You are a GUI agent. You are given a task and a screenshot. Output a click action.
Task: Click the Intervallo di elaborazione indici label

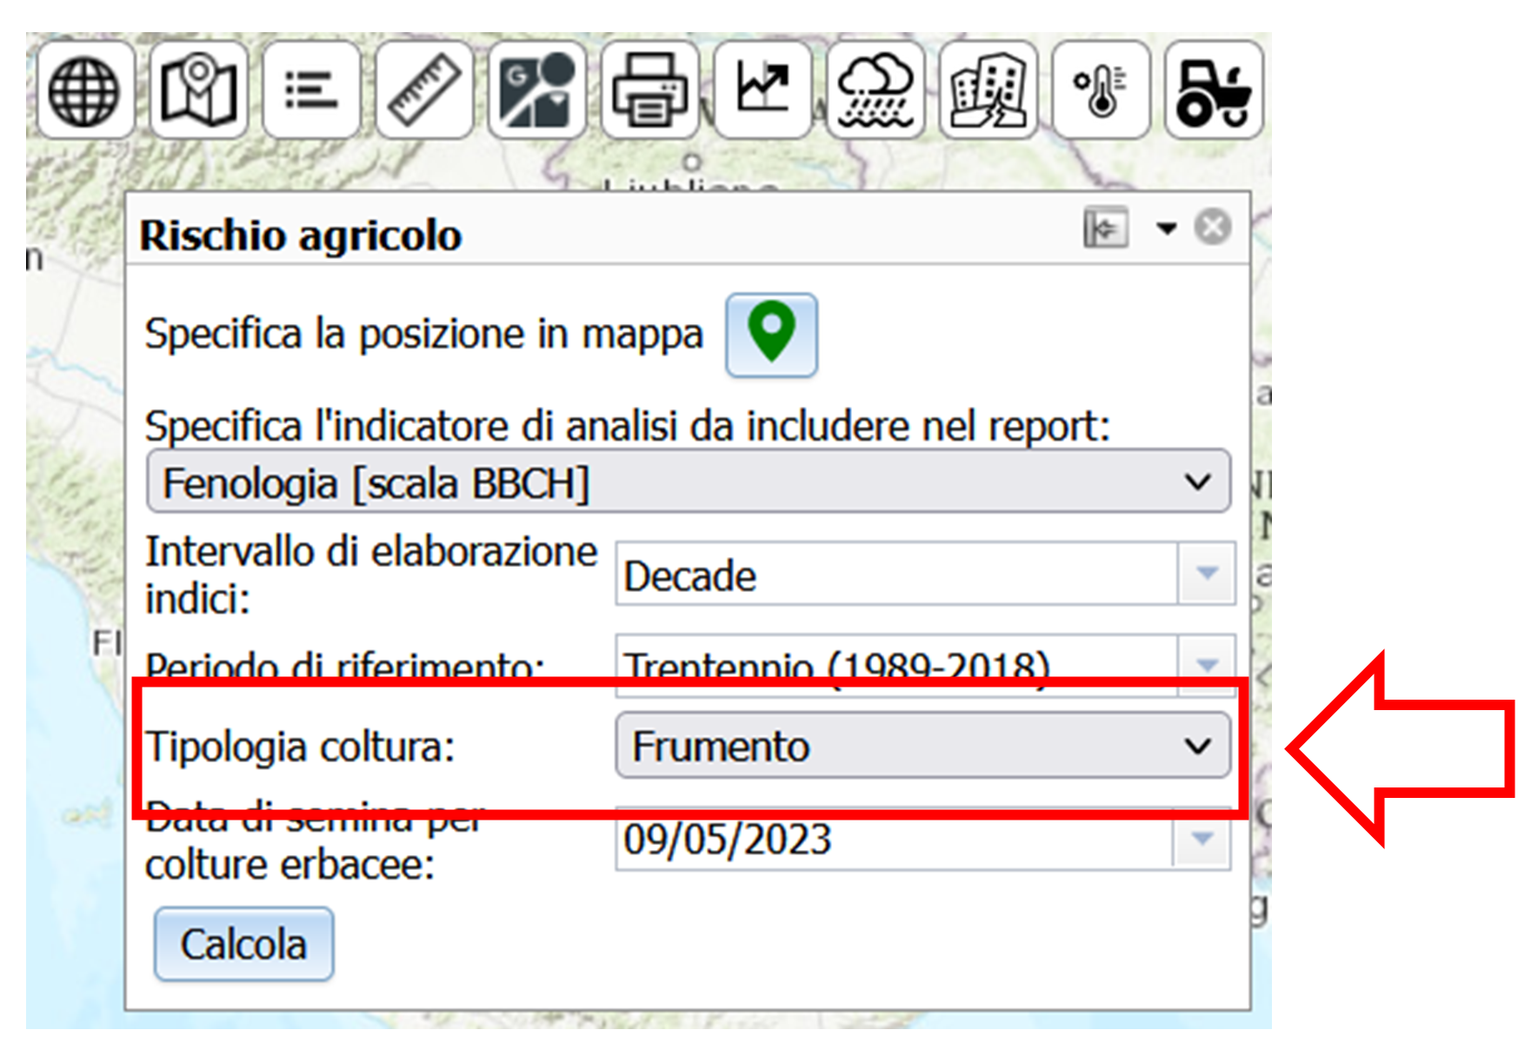371,575
